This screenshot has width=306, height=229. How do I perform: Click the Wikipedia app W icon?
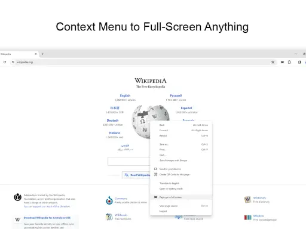click(x=18, y=220)
